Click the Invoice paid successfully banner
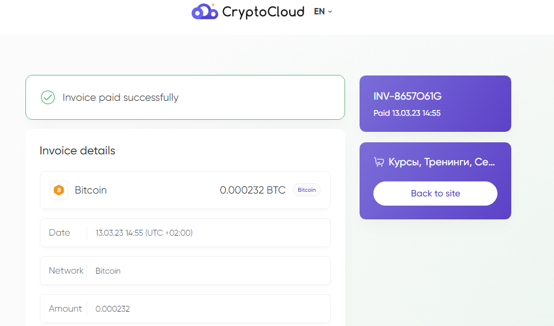Image resolution: width=554 pixels, height=326 pixels. click(185, 97)
